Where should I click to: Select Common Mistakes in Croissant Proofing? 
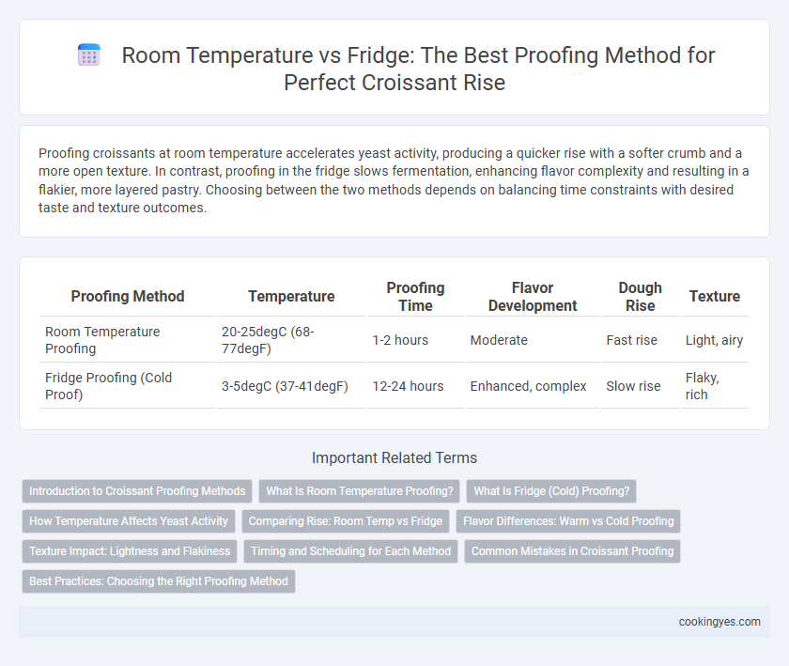(x=572, y=551)
